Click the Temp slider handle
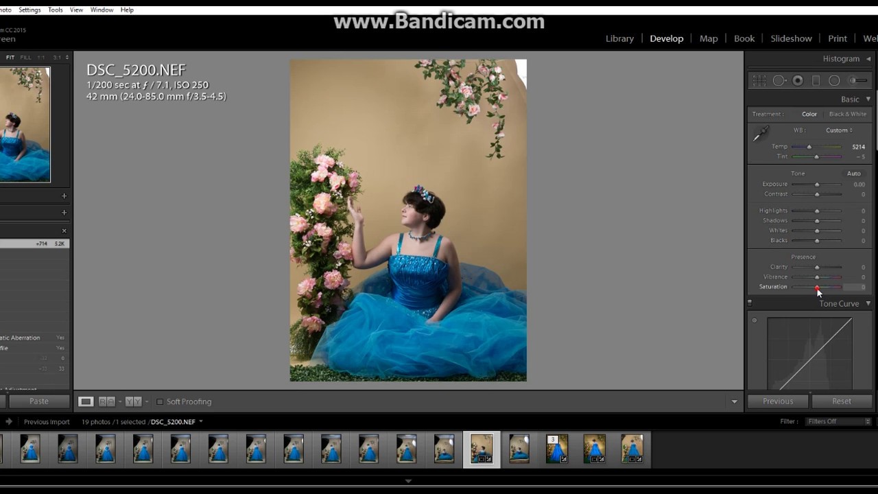This screenshot has width=878, height=494. coord(809,147)
